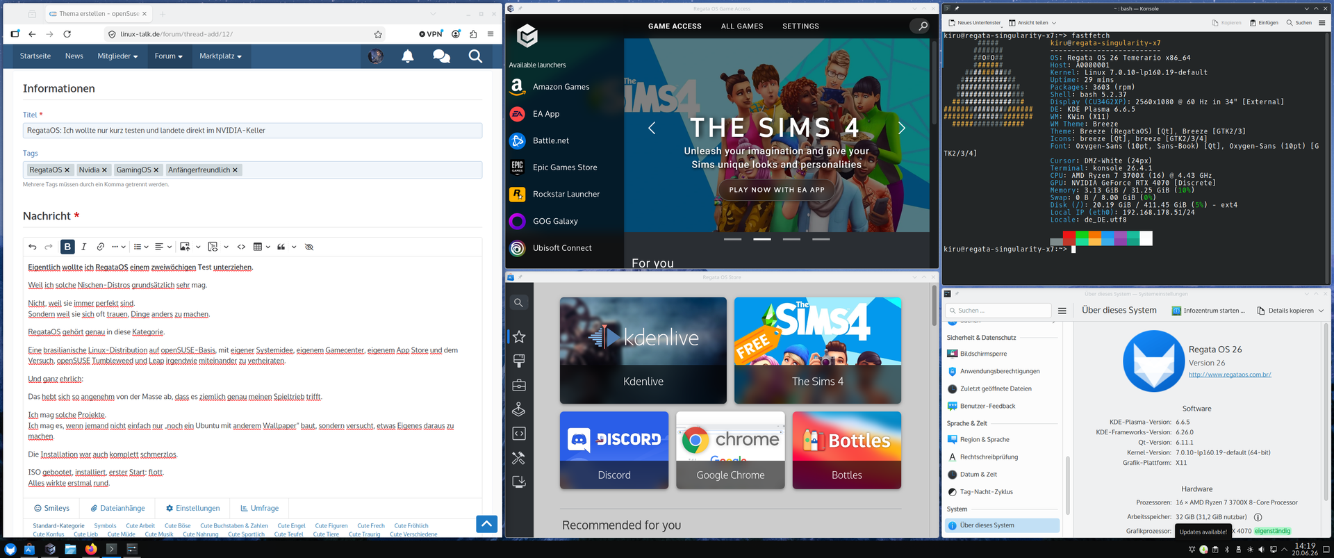This screenshot has width=1334, height=558.
Task: Open the list style dropdown in editor
Action: coord(141,247)
